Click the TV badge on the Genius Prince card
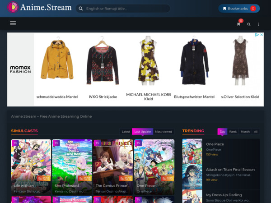 pos(97,143)
